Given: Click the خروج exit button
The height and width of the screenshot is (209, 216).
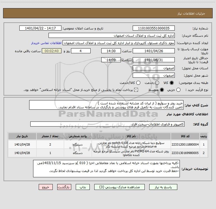Looking at the screenshot, I should [46, 187].
